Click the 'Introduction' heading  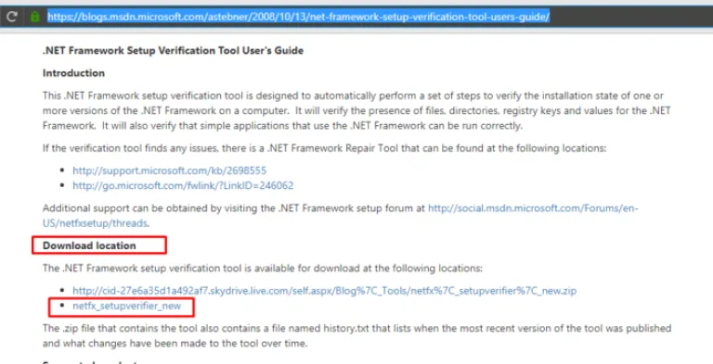73,73
